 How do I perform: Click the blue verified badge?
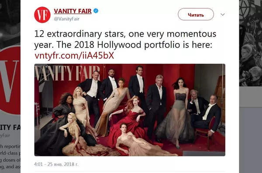(96, 11)
